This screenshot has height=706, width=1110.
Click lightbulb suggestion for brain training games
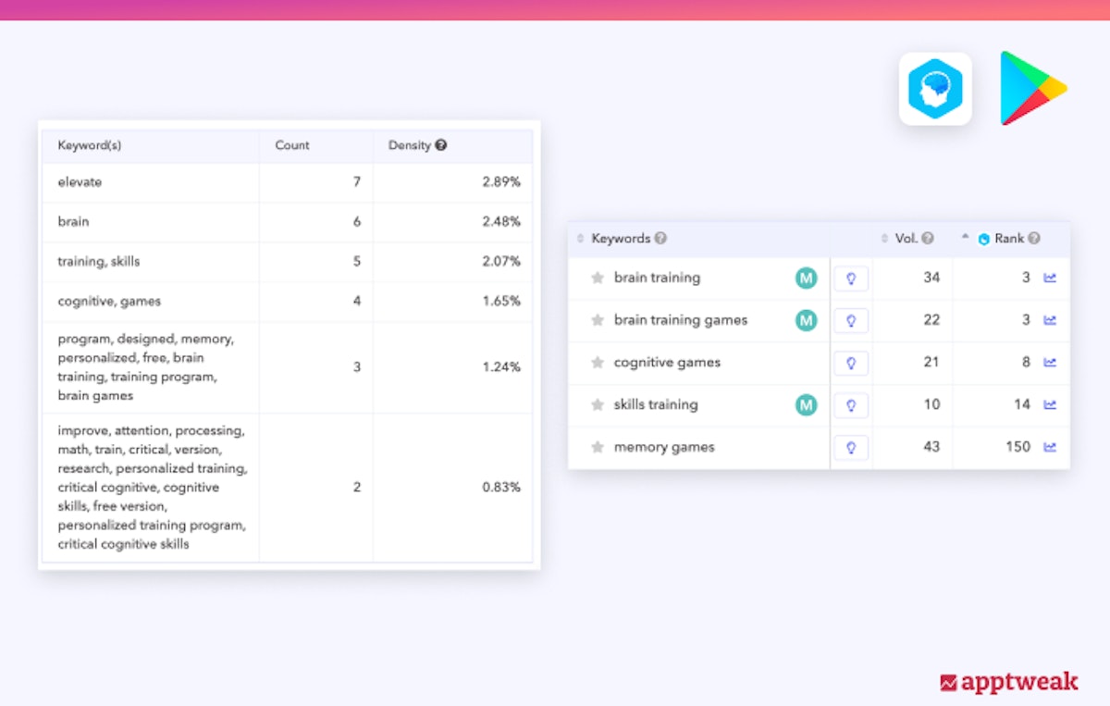point(851,320)
